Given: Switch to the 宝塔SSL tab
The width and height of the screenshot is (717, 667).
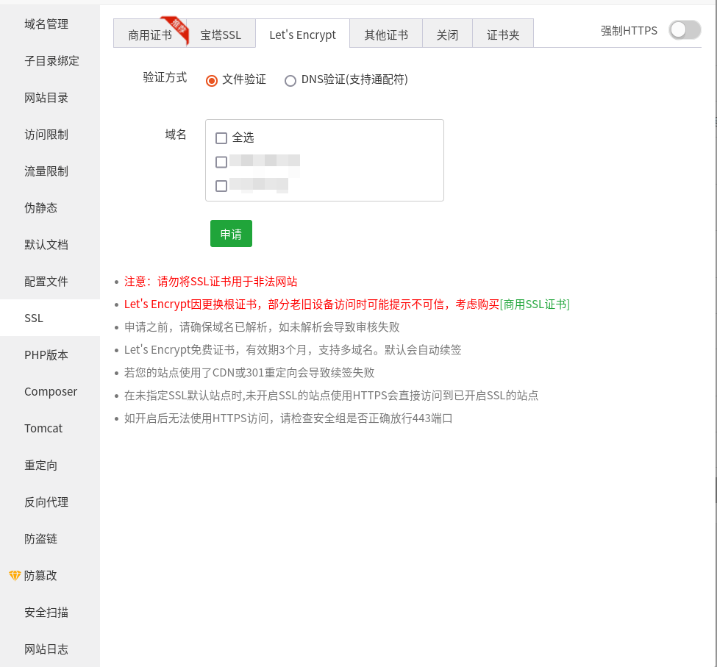Looking at the screenshot, I should [221, 35].
